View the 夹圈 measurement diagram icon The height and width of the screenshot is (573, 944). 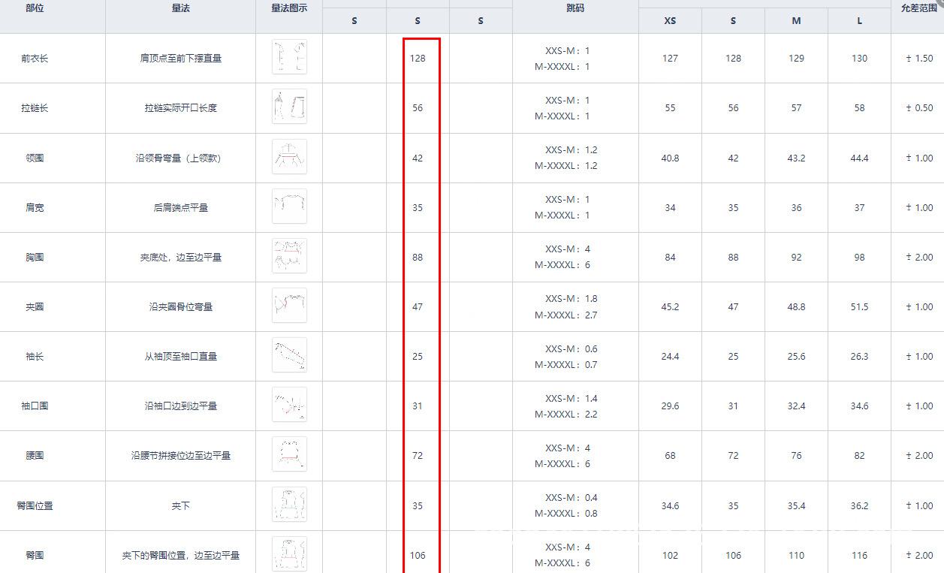[x=289, y=306]
